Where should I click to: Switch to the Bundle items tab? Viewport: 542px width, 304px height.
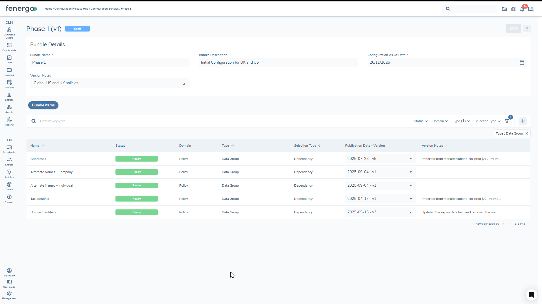[43, 105]
